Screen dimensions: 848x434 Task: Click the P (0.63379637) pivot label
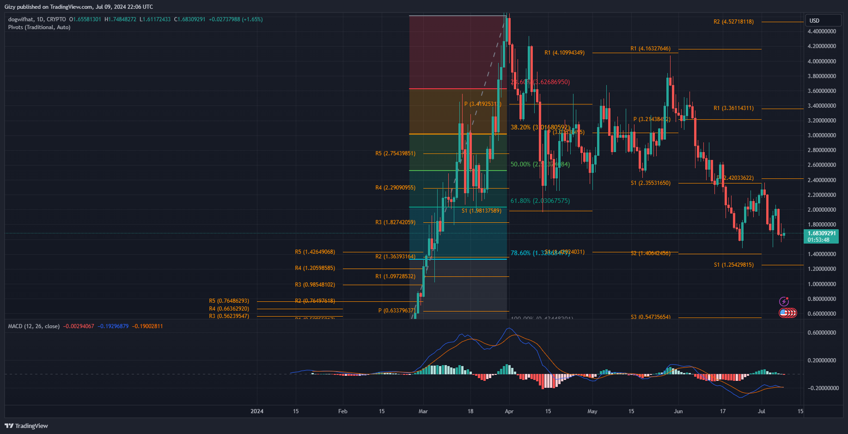(x=397, y=311)
